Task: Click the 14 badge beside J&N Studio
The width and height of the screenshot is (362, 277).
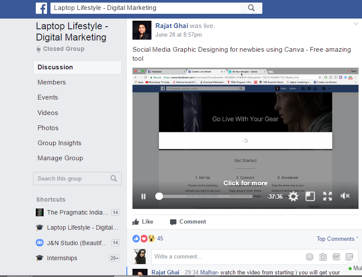Action: [x=116, y=243]
